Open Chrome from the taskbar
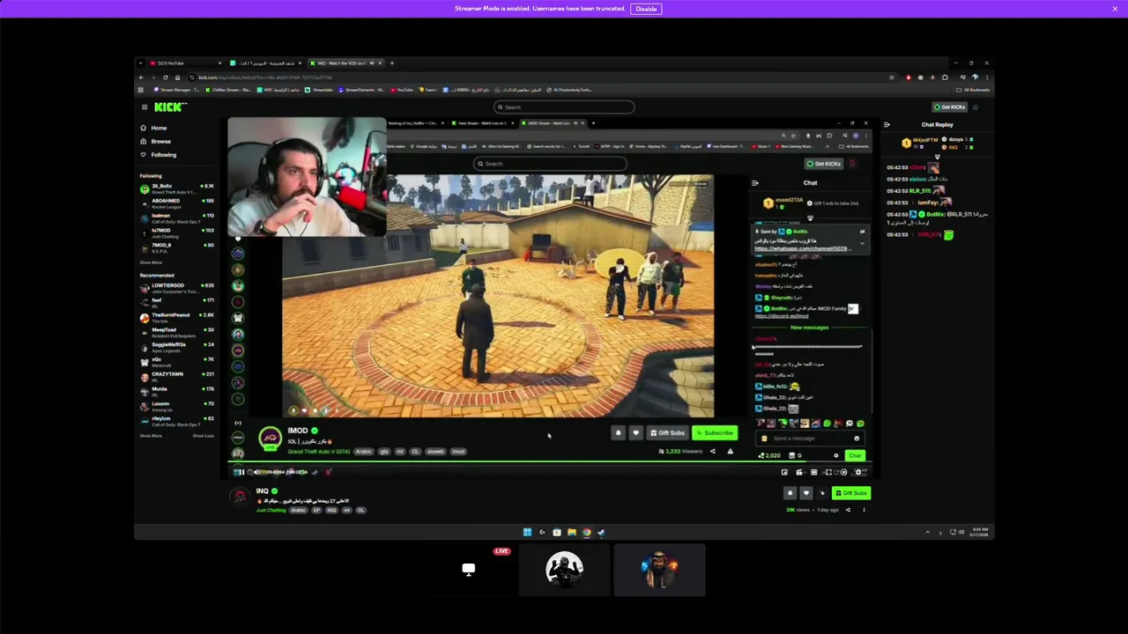The height and width of the screenshot is (634, 1128). pos(586,532)
